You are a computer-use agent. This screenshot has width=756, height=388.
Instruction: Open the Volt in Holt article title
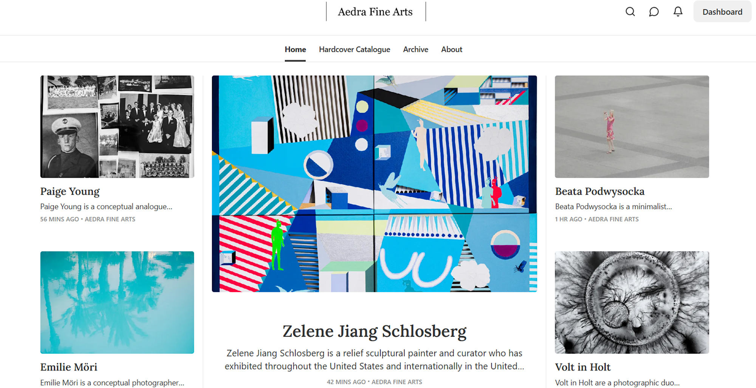(582, 367)
